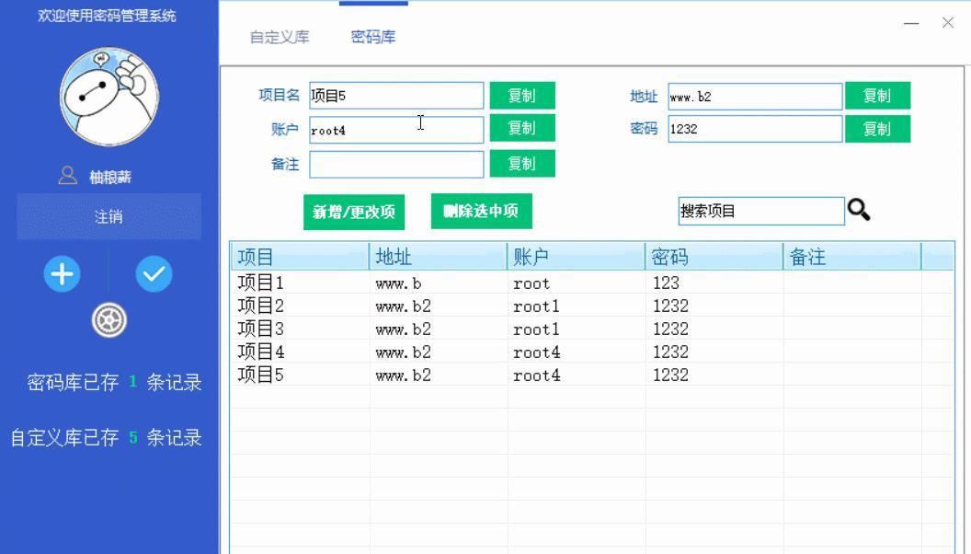Sort by the 账户 column header
The height and width of the screenshot is (554, 971).
pyautogui.click(x=577, y=257)
